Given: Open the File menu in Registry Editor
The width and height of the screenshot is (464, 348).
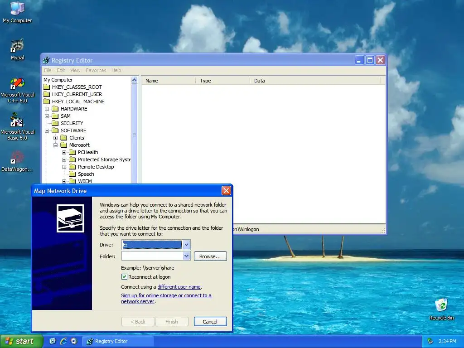Looking at the screenshot, I should click(x=48, y=70).
